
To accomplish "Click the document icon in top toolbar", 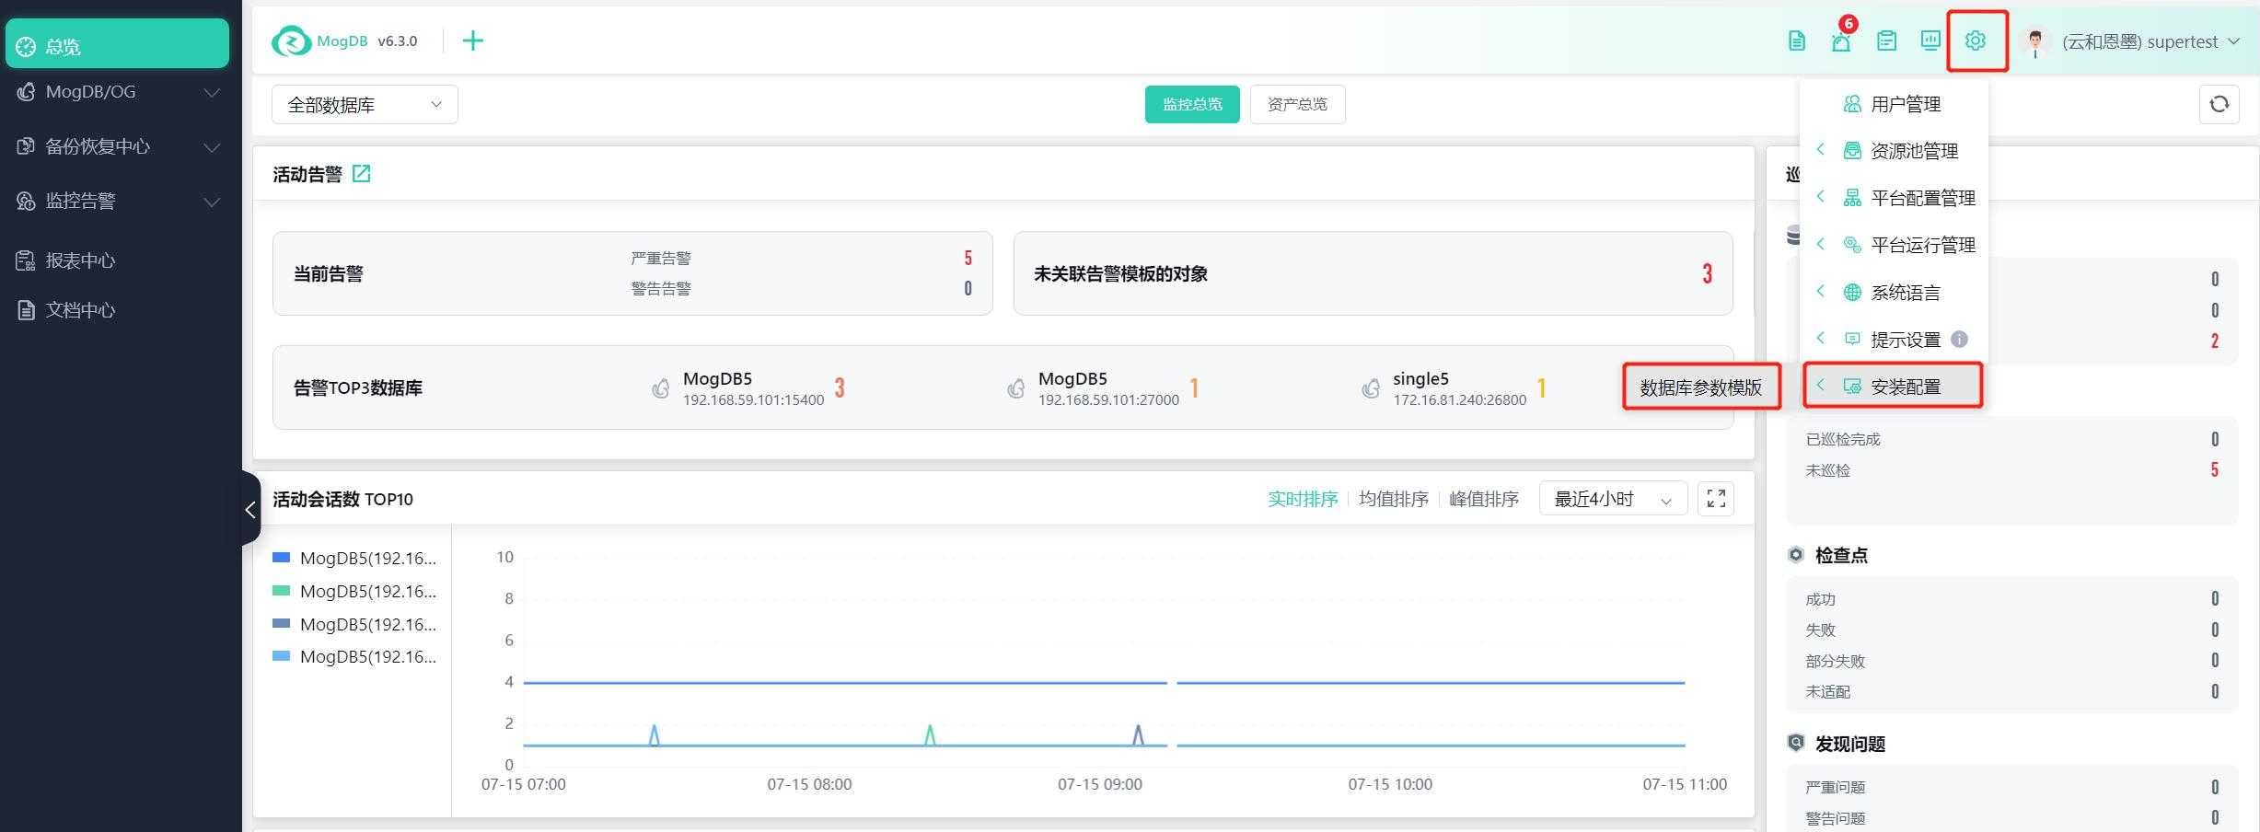I will click(x=1797, y=41).
